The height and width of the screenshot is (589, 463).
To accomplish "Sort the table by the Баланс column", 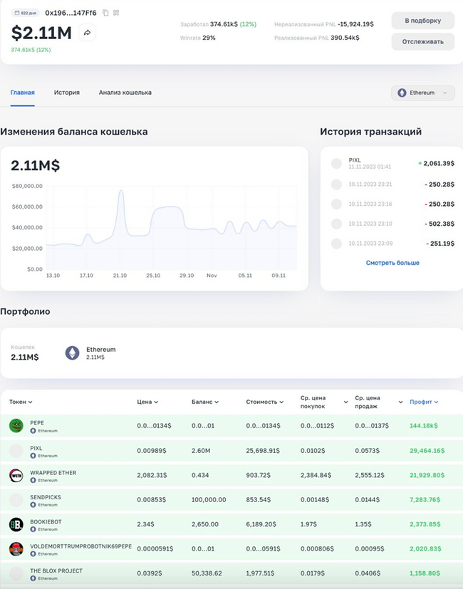I will (x=204, y=402).
